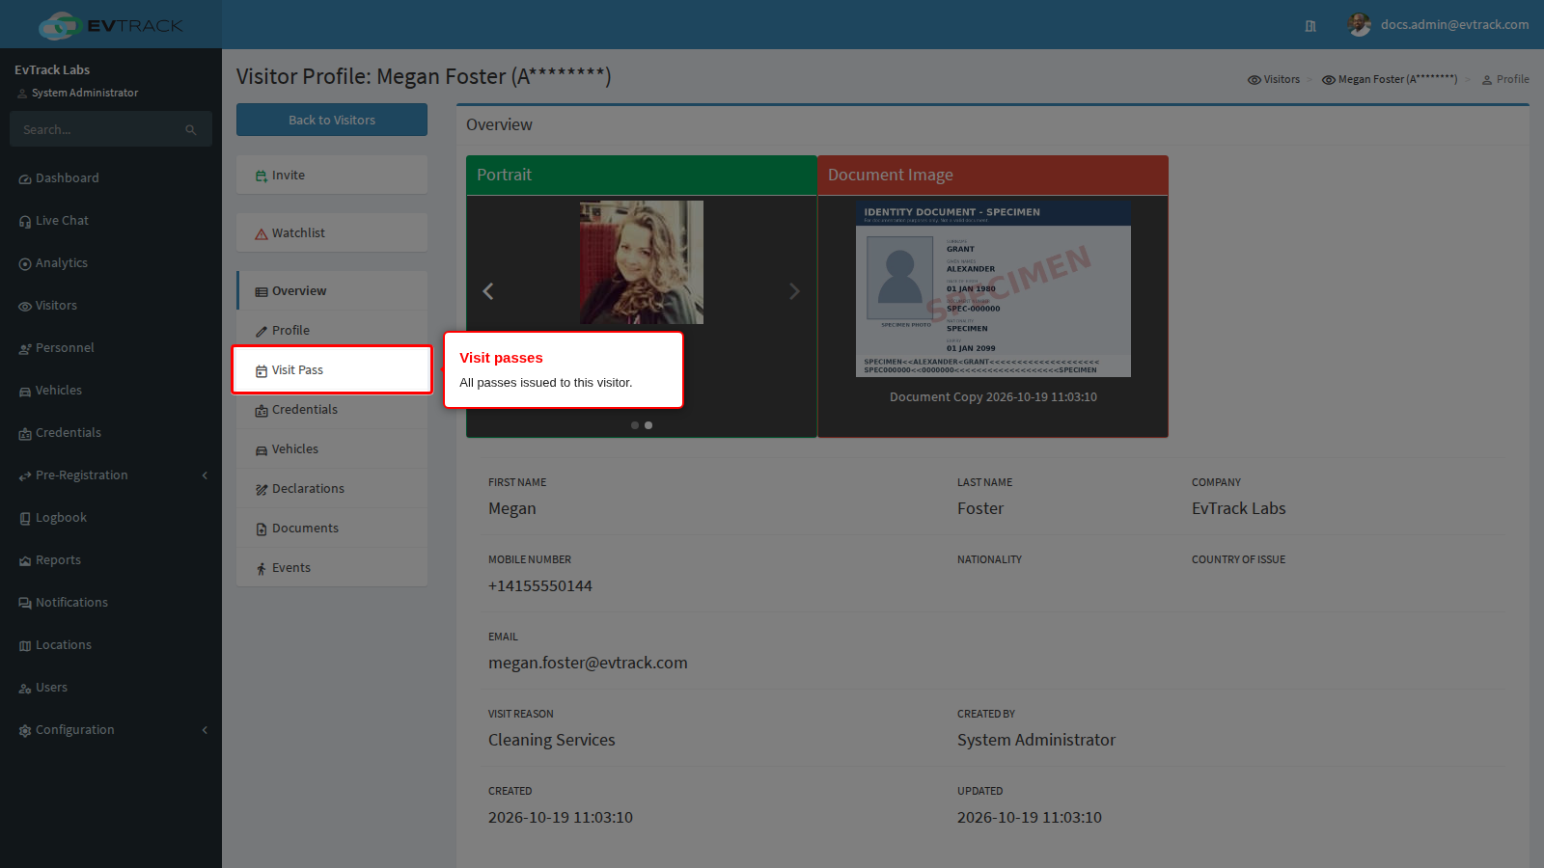
Task: Click the visitor portrait photo
Action: coord(642,262)
